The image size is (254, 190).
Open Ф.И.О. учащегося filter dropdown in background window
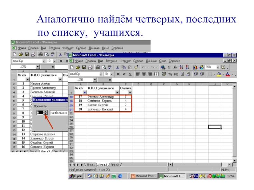[x=60, y=79]
